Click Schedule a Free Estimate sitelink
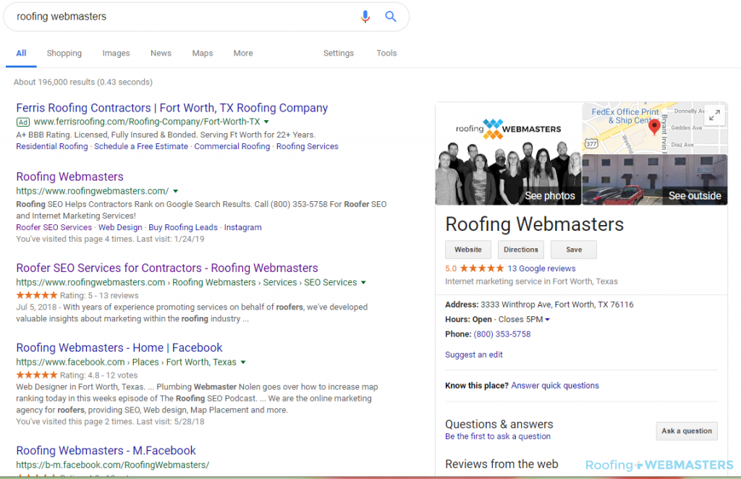Image resolution: width=741 pixels, height=479 pixels. pos(141,146)
